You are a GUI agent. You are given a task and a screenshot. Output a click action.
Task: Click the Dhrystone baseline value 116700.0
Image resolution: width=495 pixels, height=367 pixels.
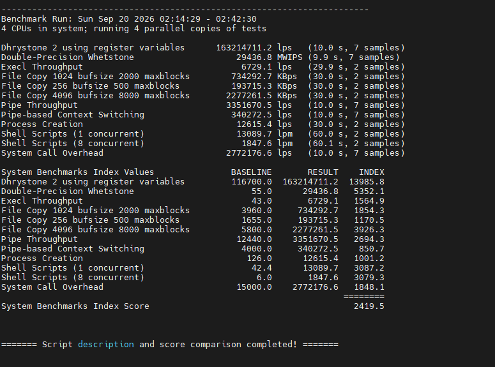pos(252,182)
